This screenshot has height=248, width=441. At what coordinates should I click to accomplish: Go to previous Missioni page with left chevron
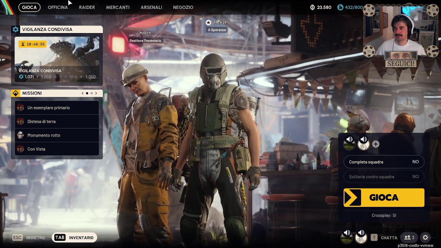point(82,93)
